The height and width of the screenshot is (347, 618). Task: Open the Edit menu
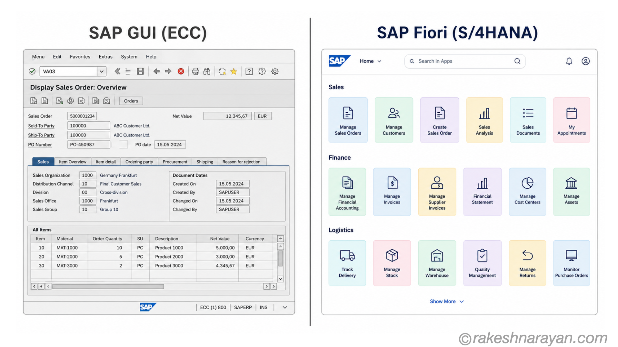pos(57,57)
